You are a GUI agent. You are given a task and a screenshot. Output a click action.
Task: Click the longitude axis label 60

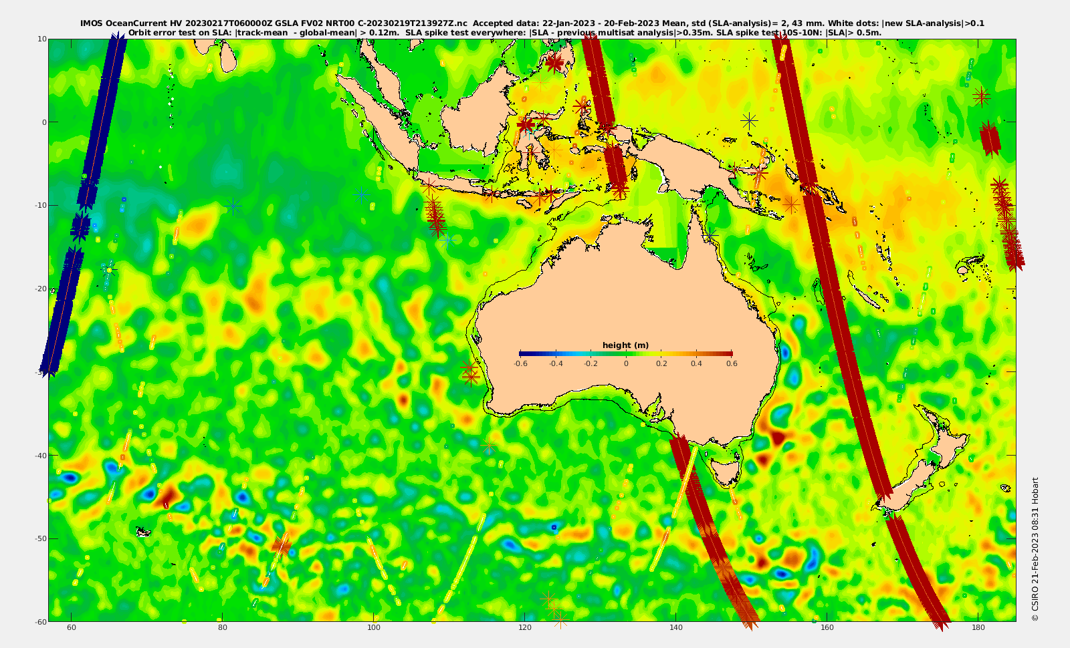point(72,628)
